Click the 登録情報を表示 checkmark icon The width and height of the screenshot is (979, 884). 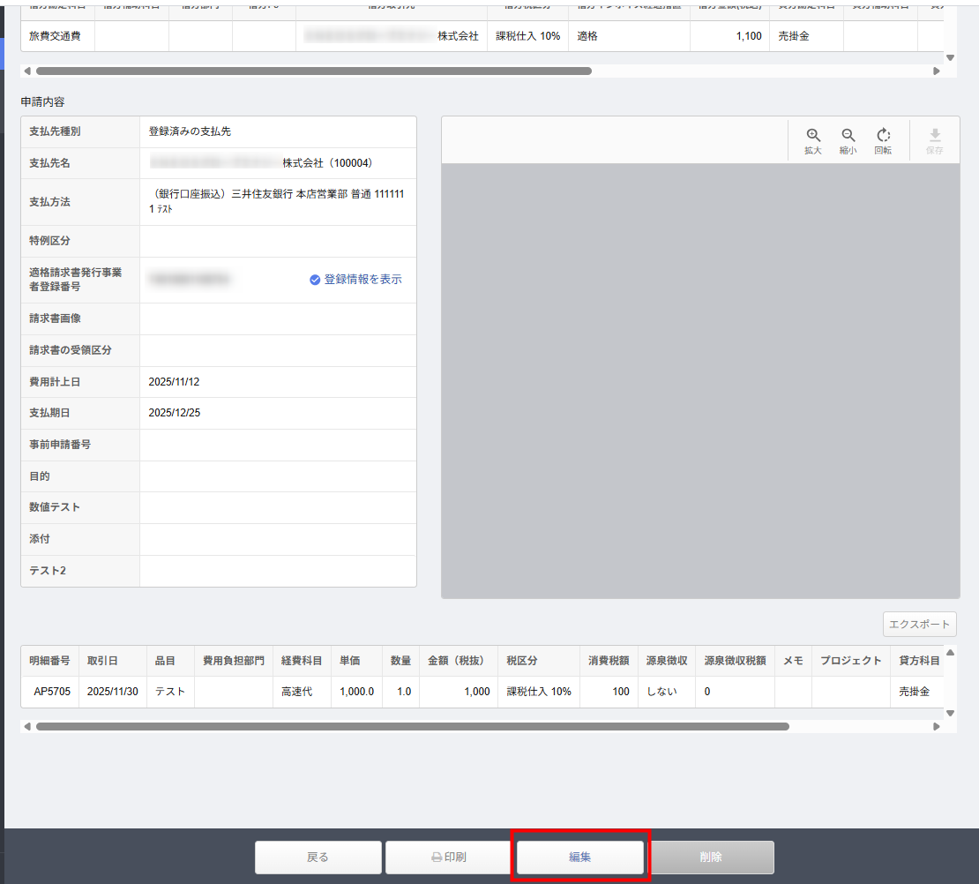pyautogui.click(x=315, y=280)
